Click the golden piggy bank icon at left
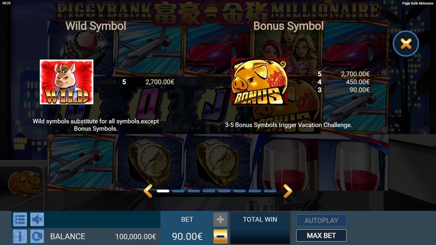This screenshot has width=436, height=245. 24,183
